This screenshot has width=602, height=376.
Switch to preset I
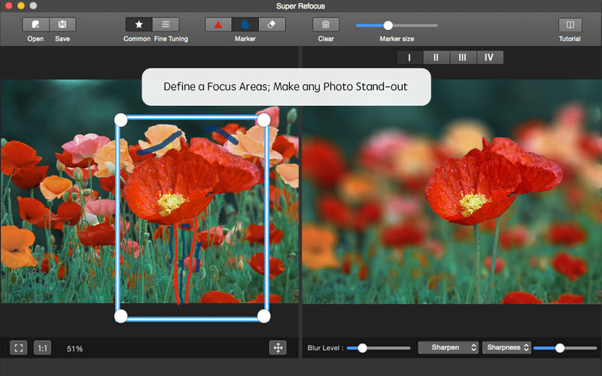click(409, 58)
